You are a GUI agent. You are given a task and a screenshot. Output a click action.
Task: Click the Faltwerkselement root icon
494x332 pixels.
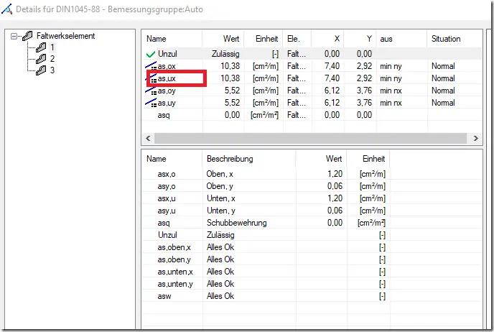pyautogui.click(x=27, y=36)
